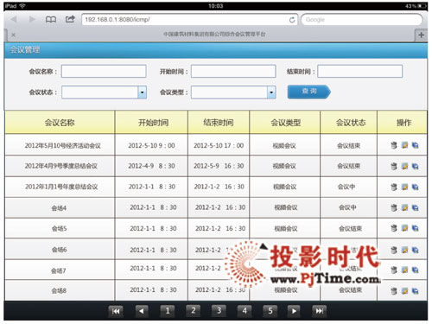Edit 2012年1月1号年度总结会议 via pencil icon
Image resolution: width=432 pixels, height=324 pixels.
point(404,187)
